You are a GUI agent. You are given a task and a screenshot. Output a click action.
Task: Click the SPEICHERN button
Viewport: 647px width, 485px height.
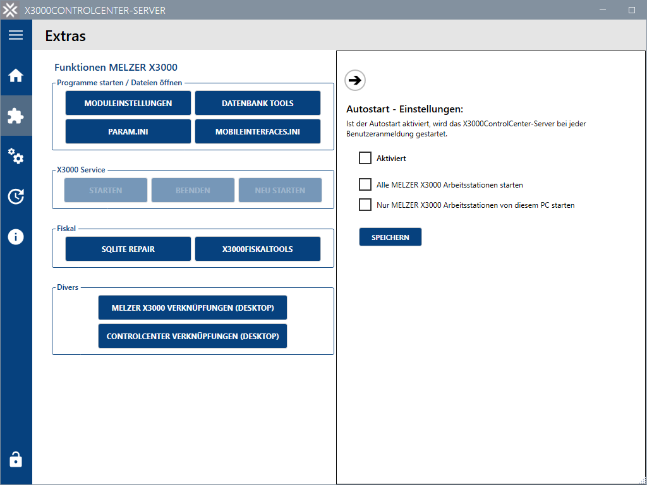pos(390,237)
